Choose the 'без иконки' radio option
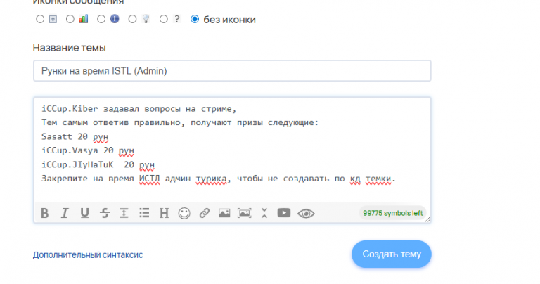 tap(195, 19)
